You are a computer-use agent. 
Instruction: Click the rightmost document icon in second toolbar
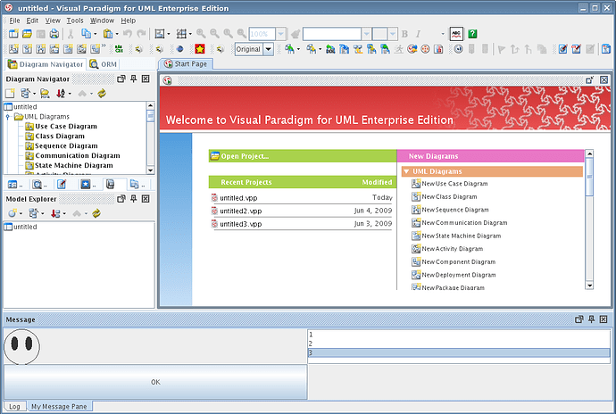(x=606, y=49)
